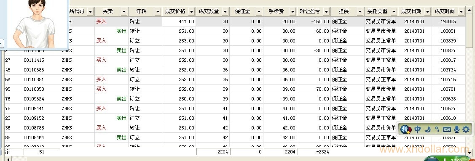
Task: Toggle the punctuation mode icon on the IME bar
Action: tap(437, 129)
